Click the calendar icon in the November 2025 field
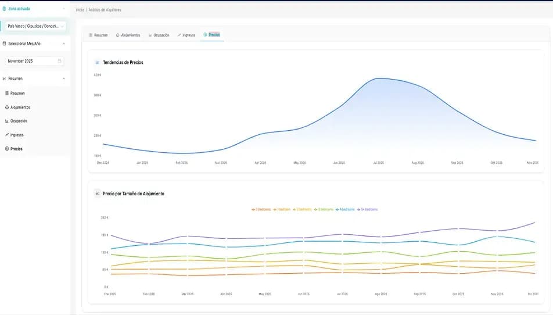This screenshot has height=315, width=553. (x=59, y=61)
